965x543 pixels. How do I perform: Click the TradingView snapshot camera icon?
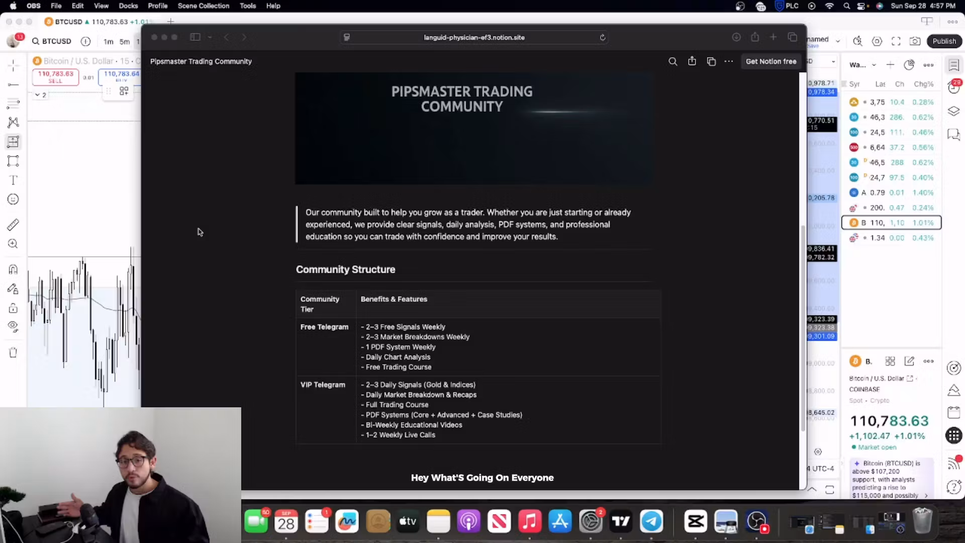[x=915, y=41]
